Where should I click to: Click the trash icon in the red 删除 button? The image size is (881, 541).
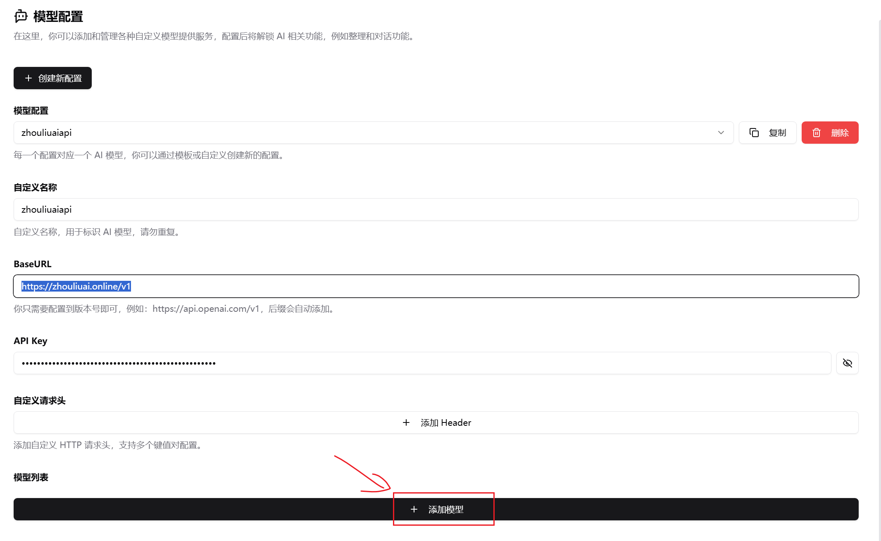click(x=817, y=133)
